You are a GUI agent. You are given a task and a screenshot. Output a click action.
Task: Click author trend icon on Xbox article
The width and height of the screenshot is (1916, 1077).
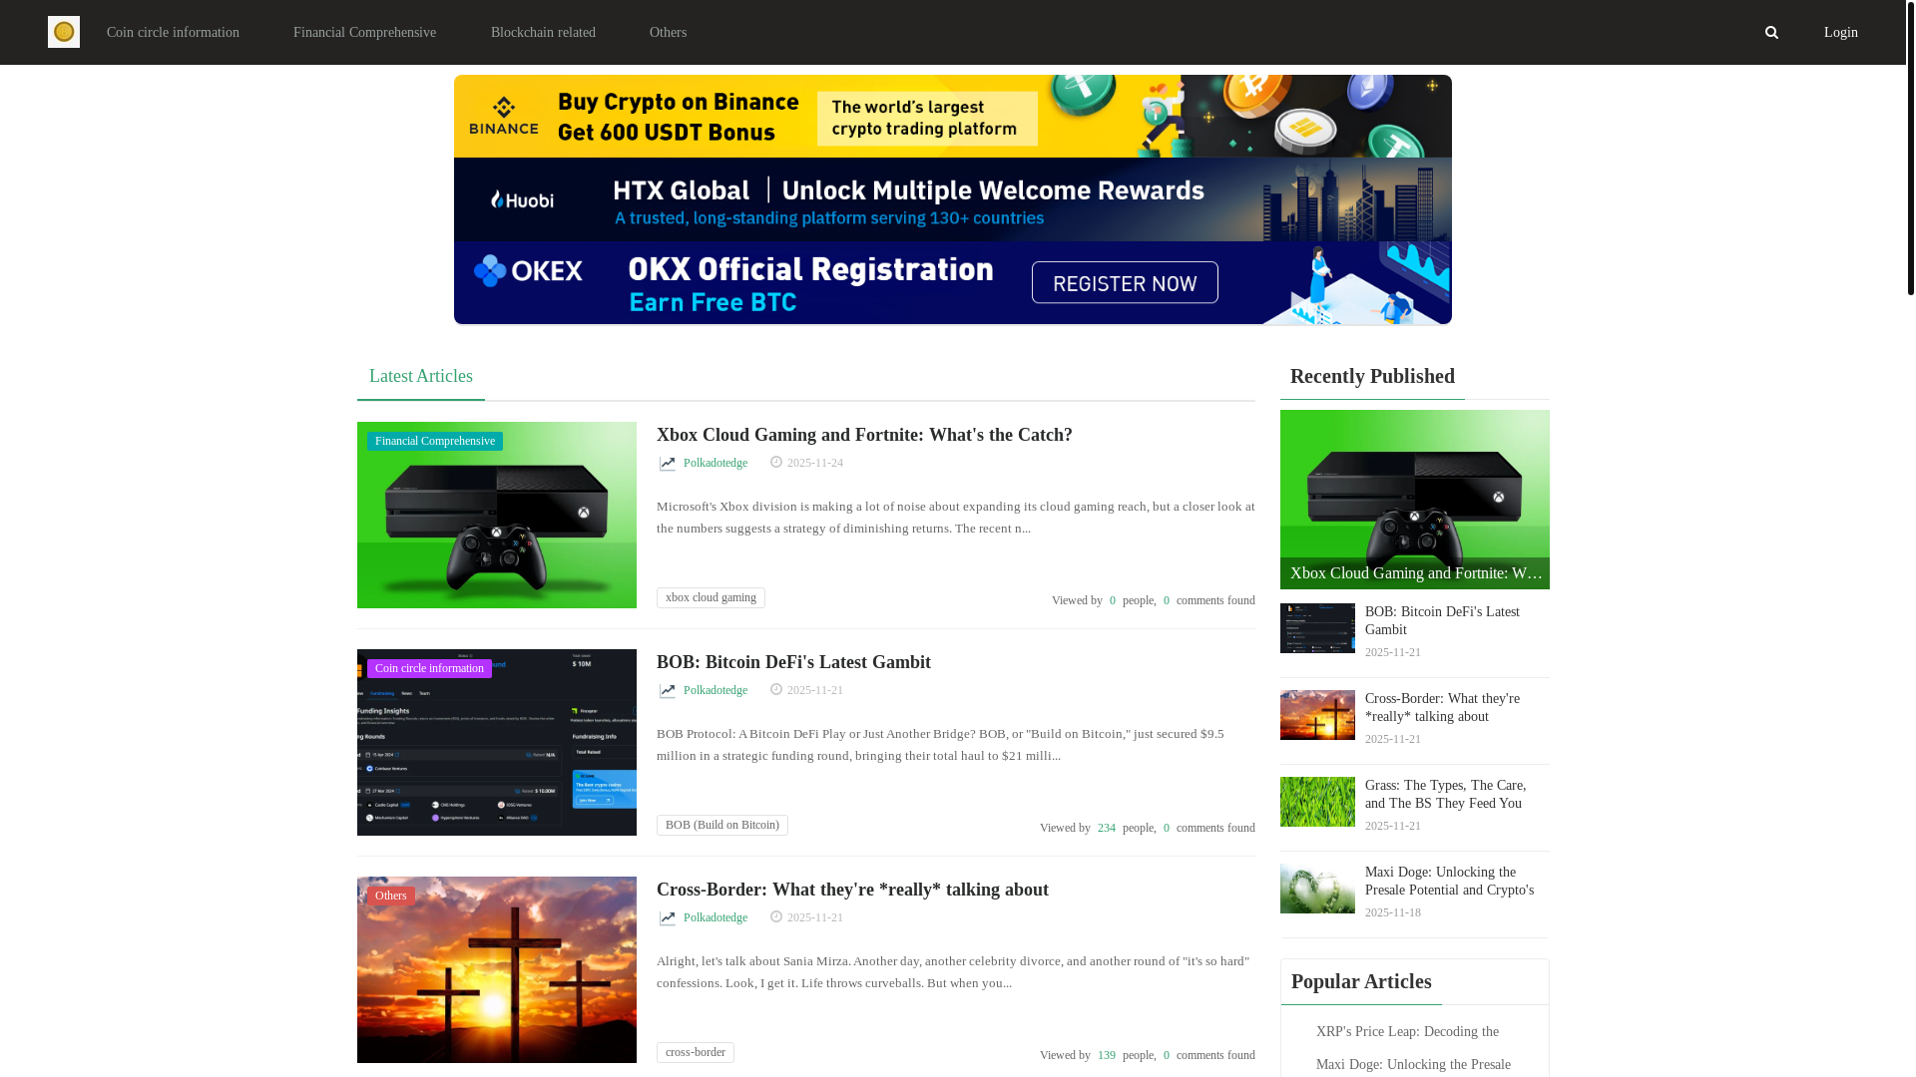tap(667, 464)
